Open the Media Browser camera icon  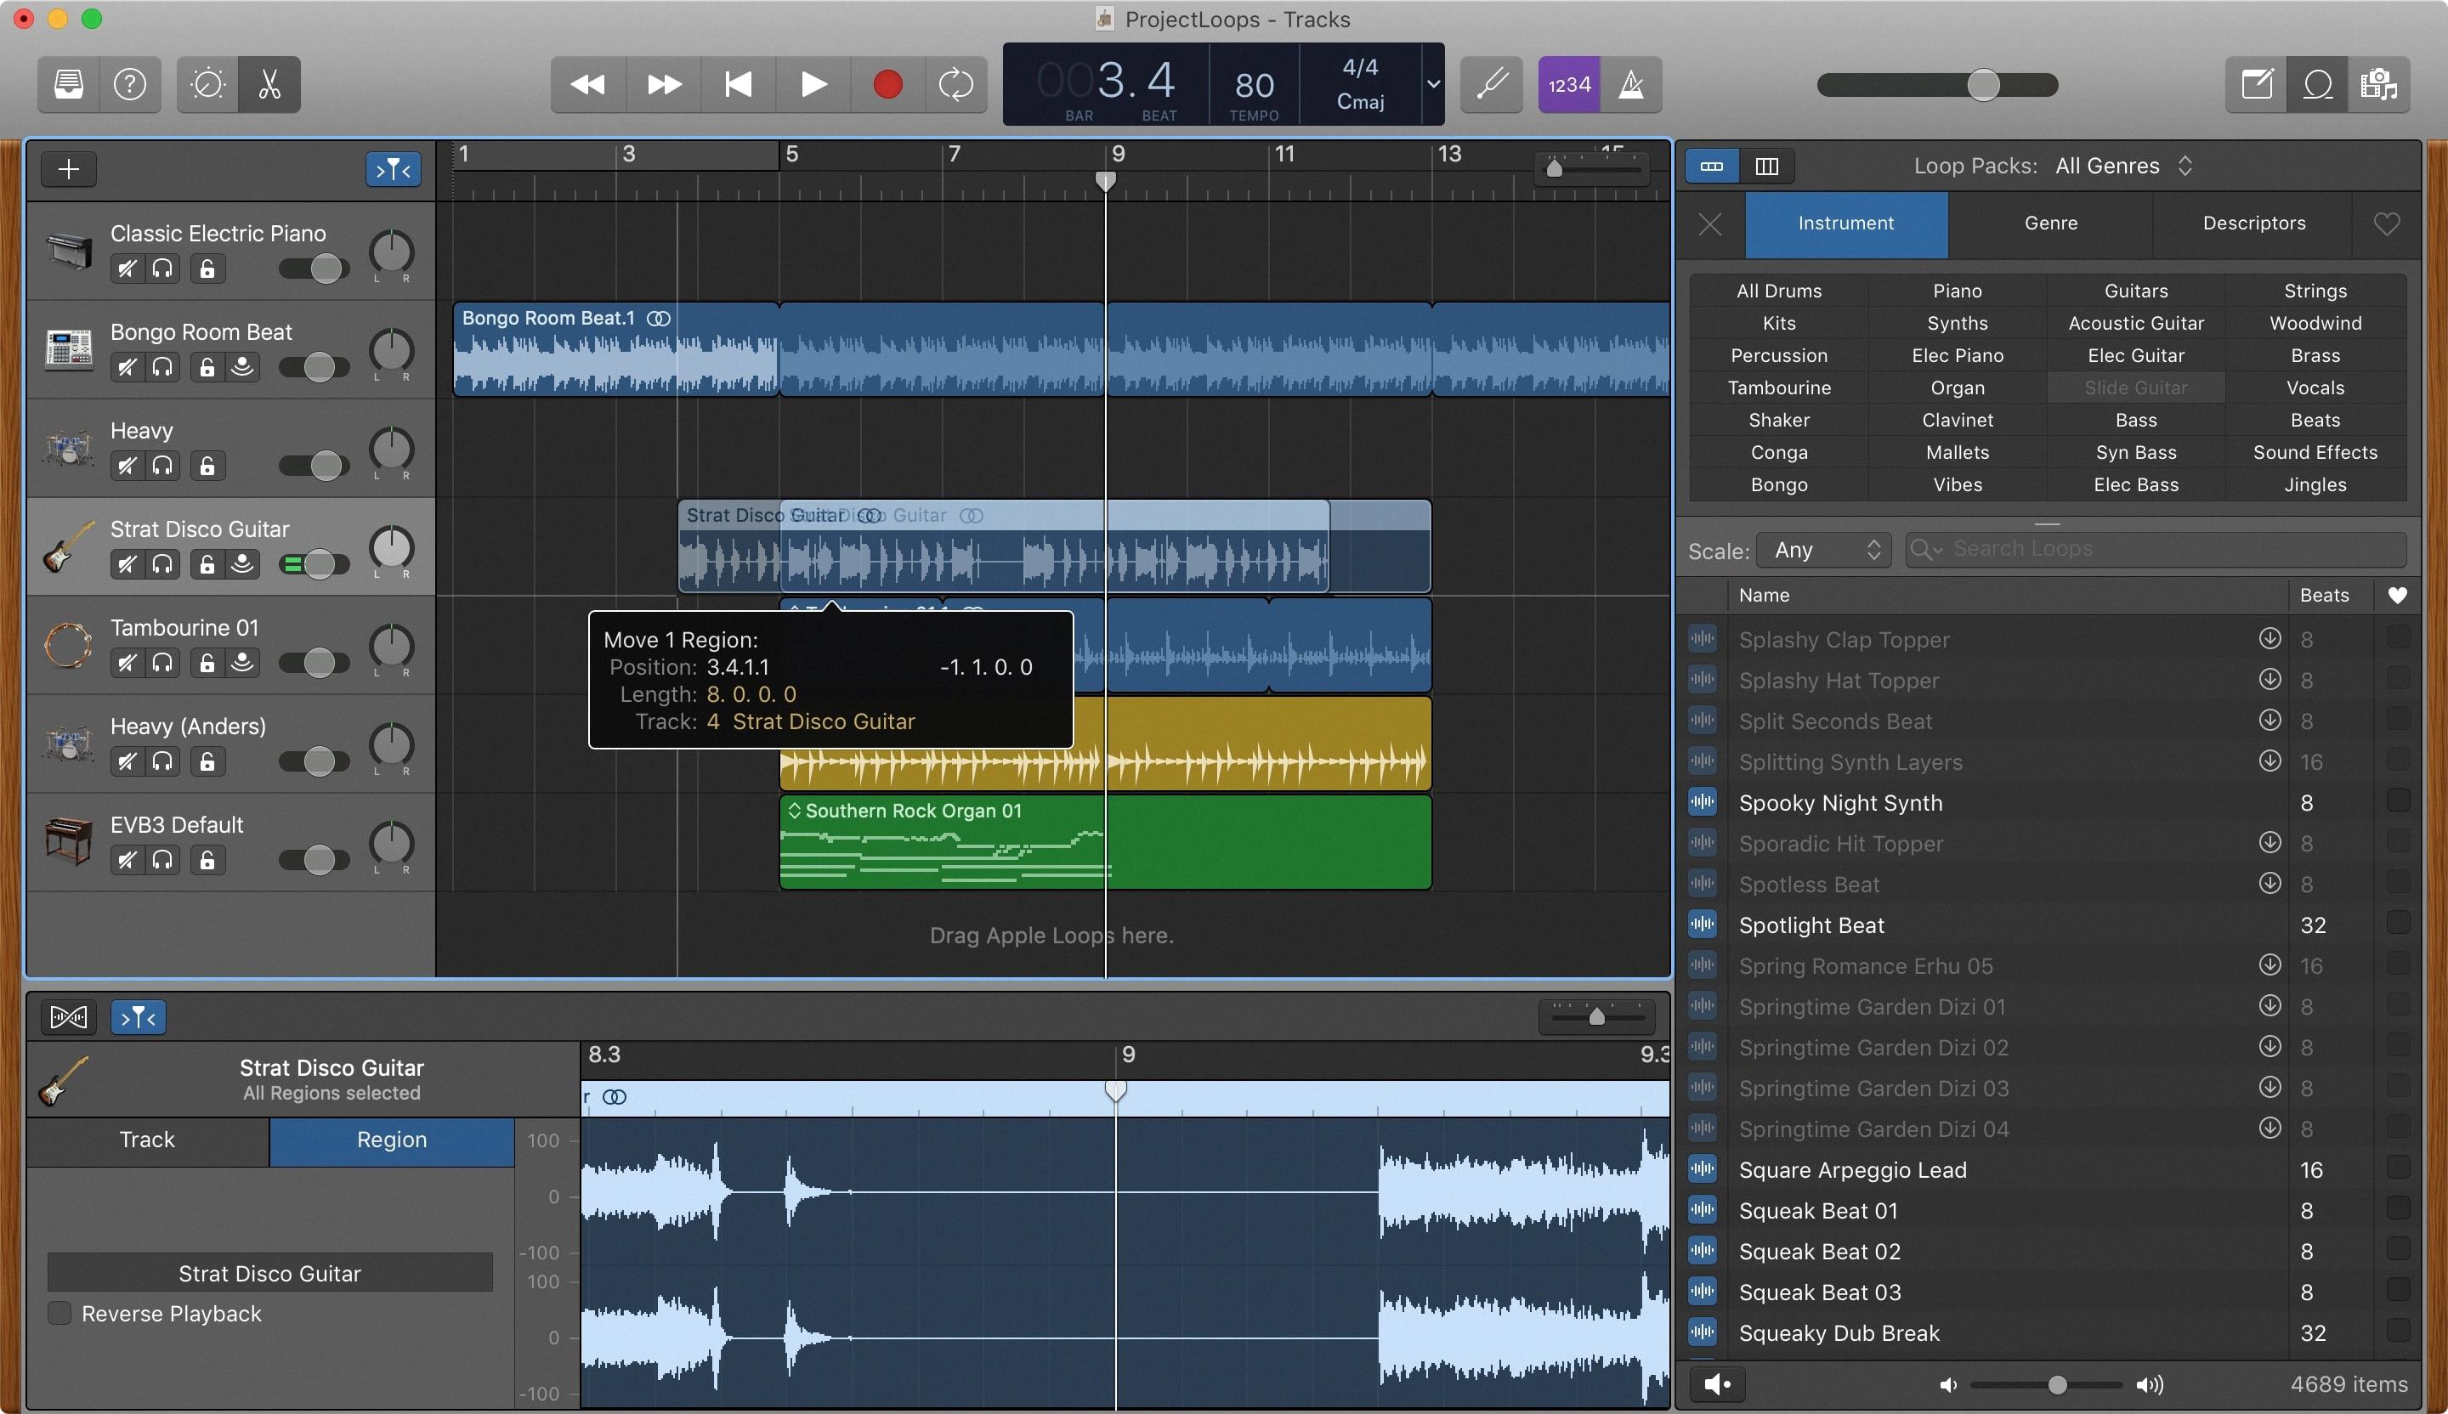pyautogui.click(x=2380, y=84)
